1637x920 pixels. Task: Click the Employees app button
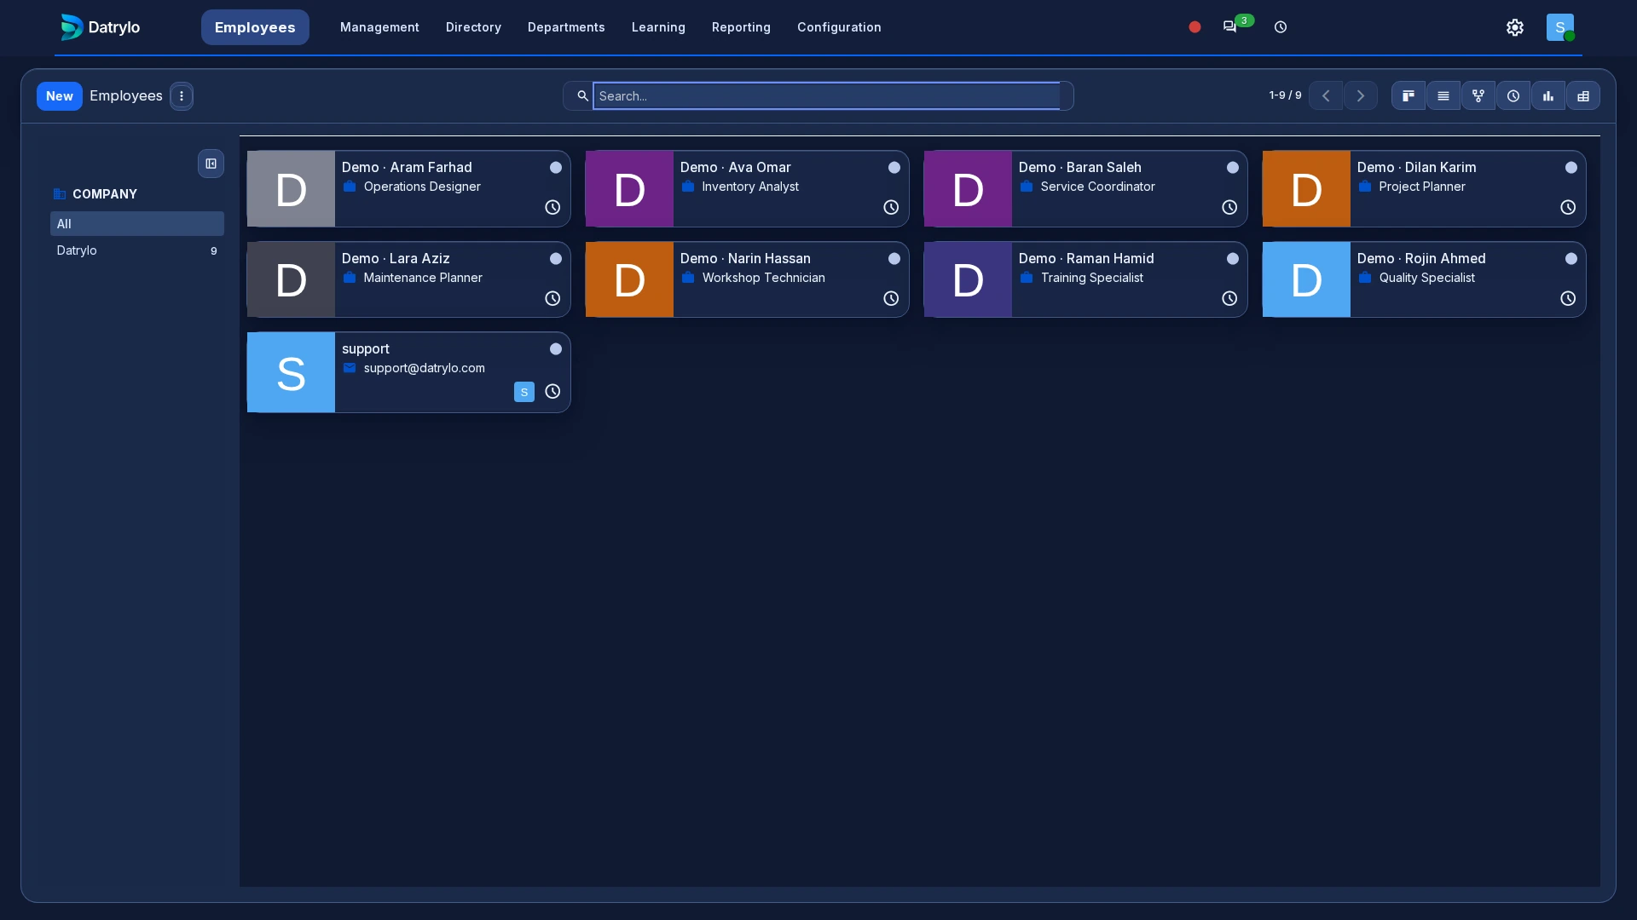(x=255, y=27)
